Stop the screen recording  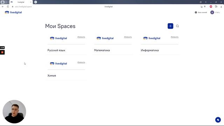click(2, 52)
